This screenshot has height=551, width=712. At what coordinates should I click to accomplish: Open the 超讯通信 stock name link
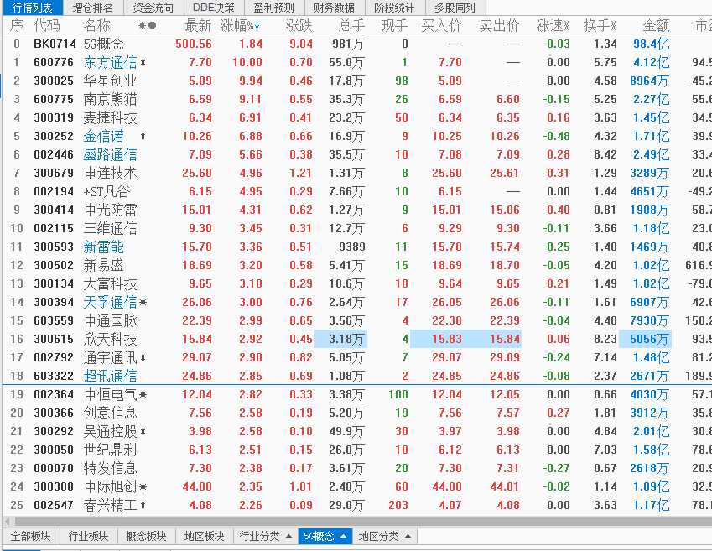pyautogui.click(x=111, y=376)
